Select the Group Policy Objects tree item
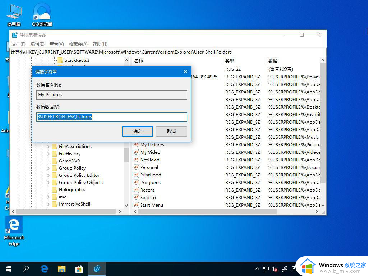 [81, 182]
